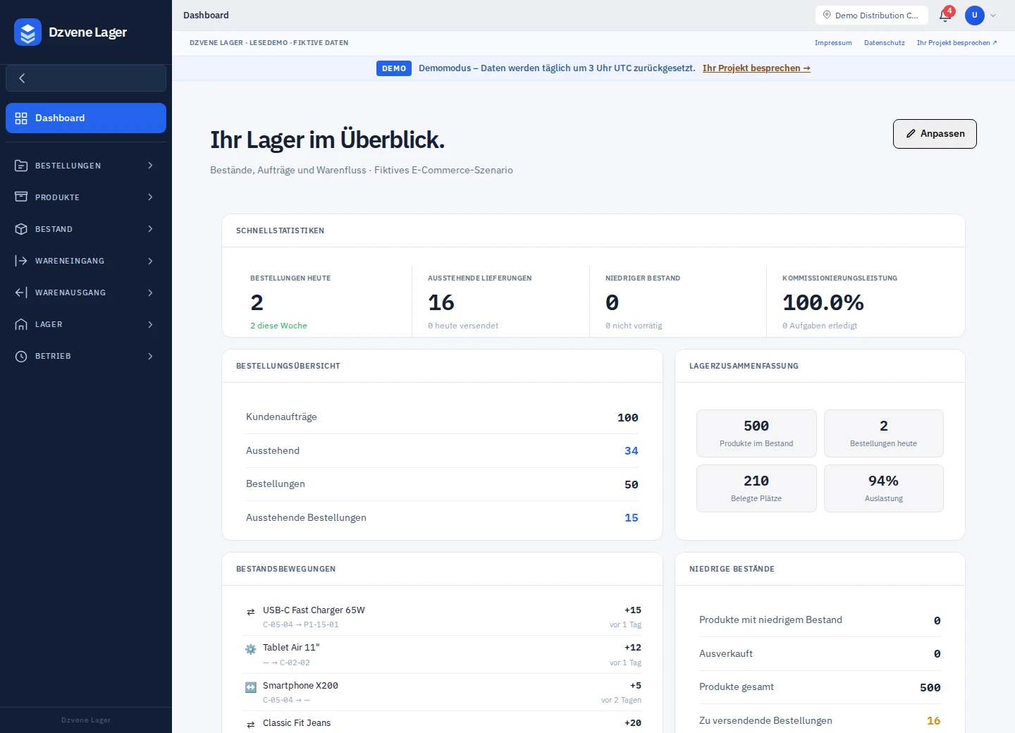Click the Wareneingang arrow icon

(x=21, y=261)
